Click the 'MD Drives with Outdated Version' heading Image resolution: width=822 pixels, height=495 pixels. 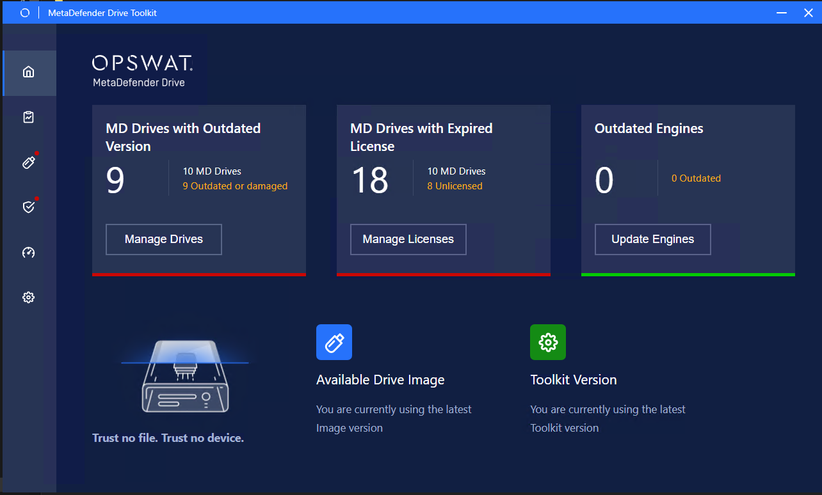[183, 137]
